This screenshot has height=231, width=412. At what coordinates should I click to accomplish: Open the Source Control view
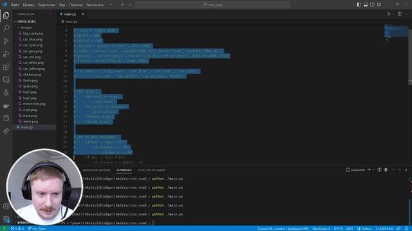point(6,41)
